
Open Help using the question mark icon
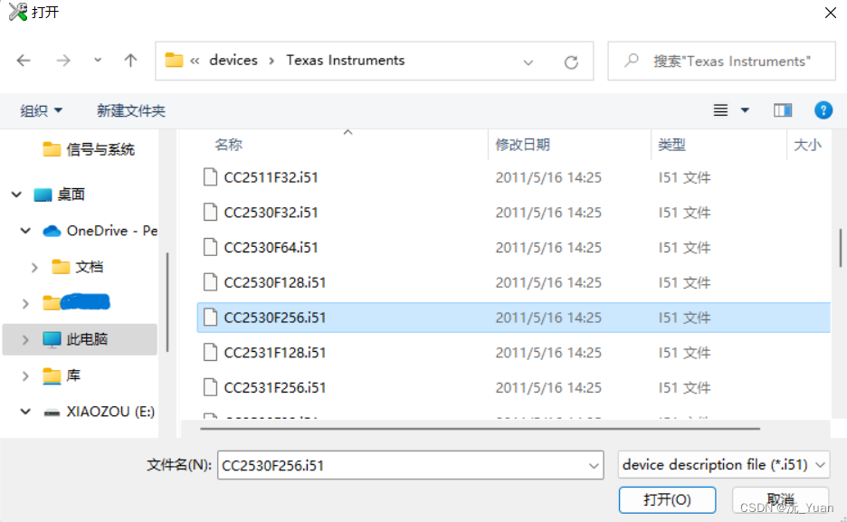click(823, 109)
